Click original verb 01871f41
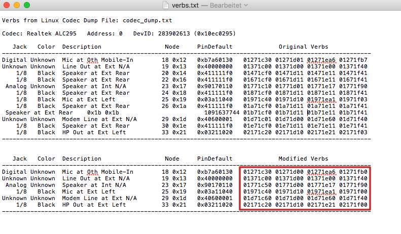Image resolution: width=401 pixels, height=234 pixels. pos(353,93)
